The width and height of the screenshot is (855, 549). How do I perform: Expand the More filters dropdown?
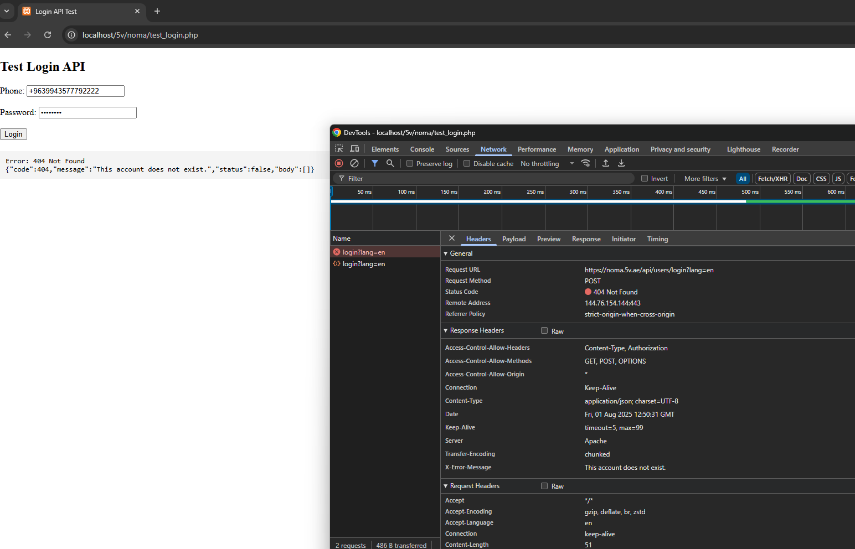tap(705, 179)
